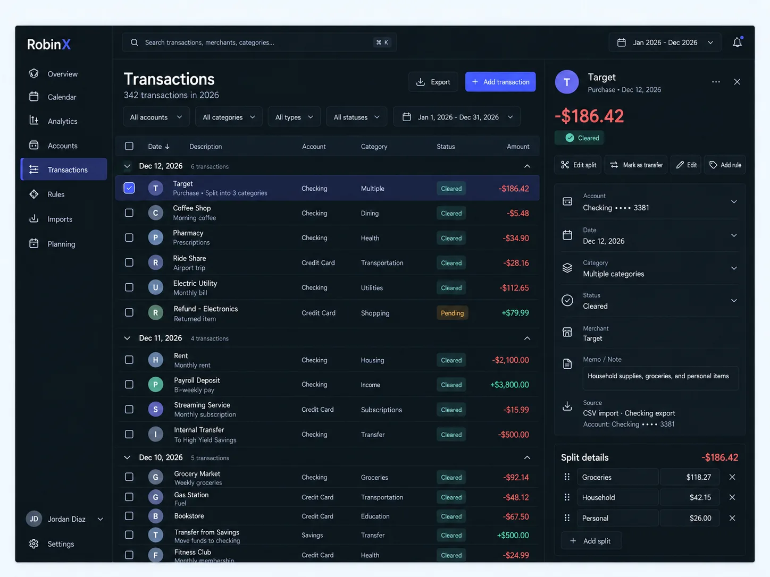770x577 pixels.
Task: Tick the Payroll Deposit checkbox
Action: point(129,384)
